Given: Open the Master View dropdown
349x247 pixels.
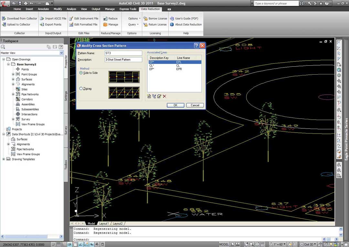Looking at the screenshot, I should (61, 53).
